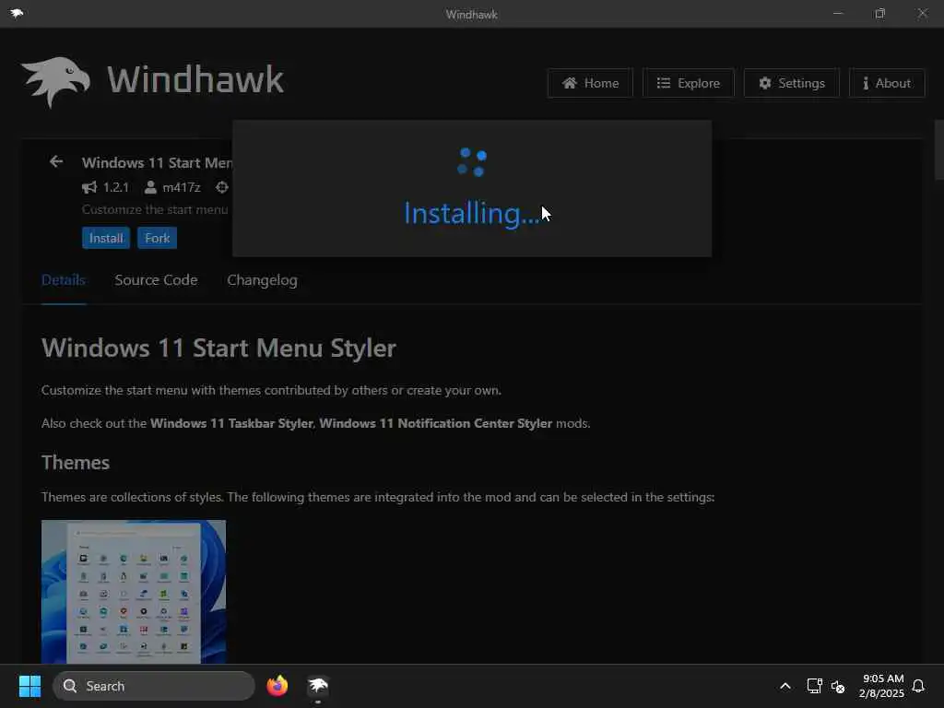The width and height of the screenshot is (944, 708).
Task: Open the About page
Action: coord(887,83)
